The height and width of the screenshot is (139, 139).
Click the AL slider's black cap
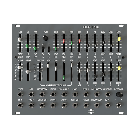(95, 46)
